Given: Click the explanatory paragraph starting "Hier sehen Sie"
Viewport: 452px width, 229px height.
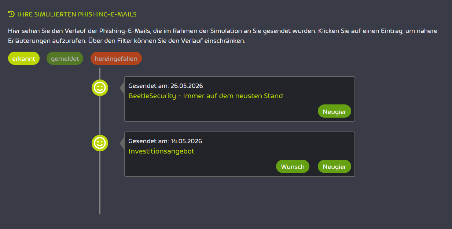Looking at the screenshot, I should [x=223, y=36].
